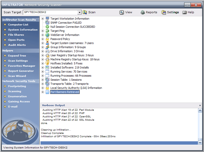Expand Target System Usernames node
This screenshot has width=204, height=152.
pos(42,43)
